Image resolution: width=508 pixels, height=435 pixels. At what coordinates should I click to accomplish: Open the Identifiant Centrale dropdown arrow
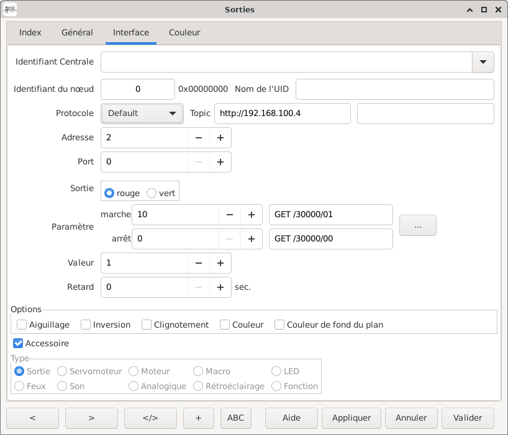483,62
